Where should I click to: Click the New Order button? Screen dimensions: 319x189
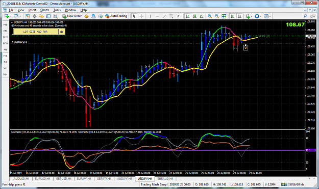click(x=72, y=16)
